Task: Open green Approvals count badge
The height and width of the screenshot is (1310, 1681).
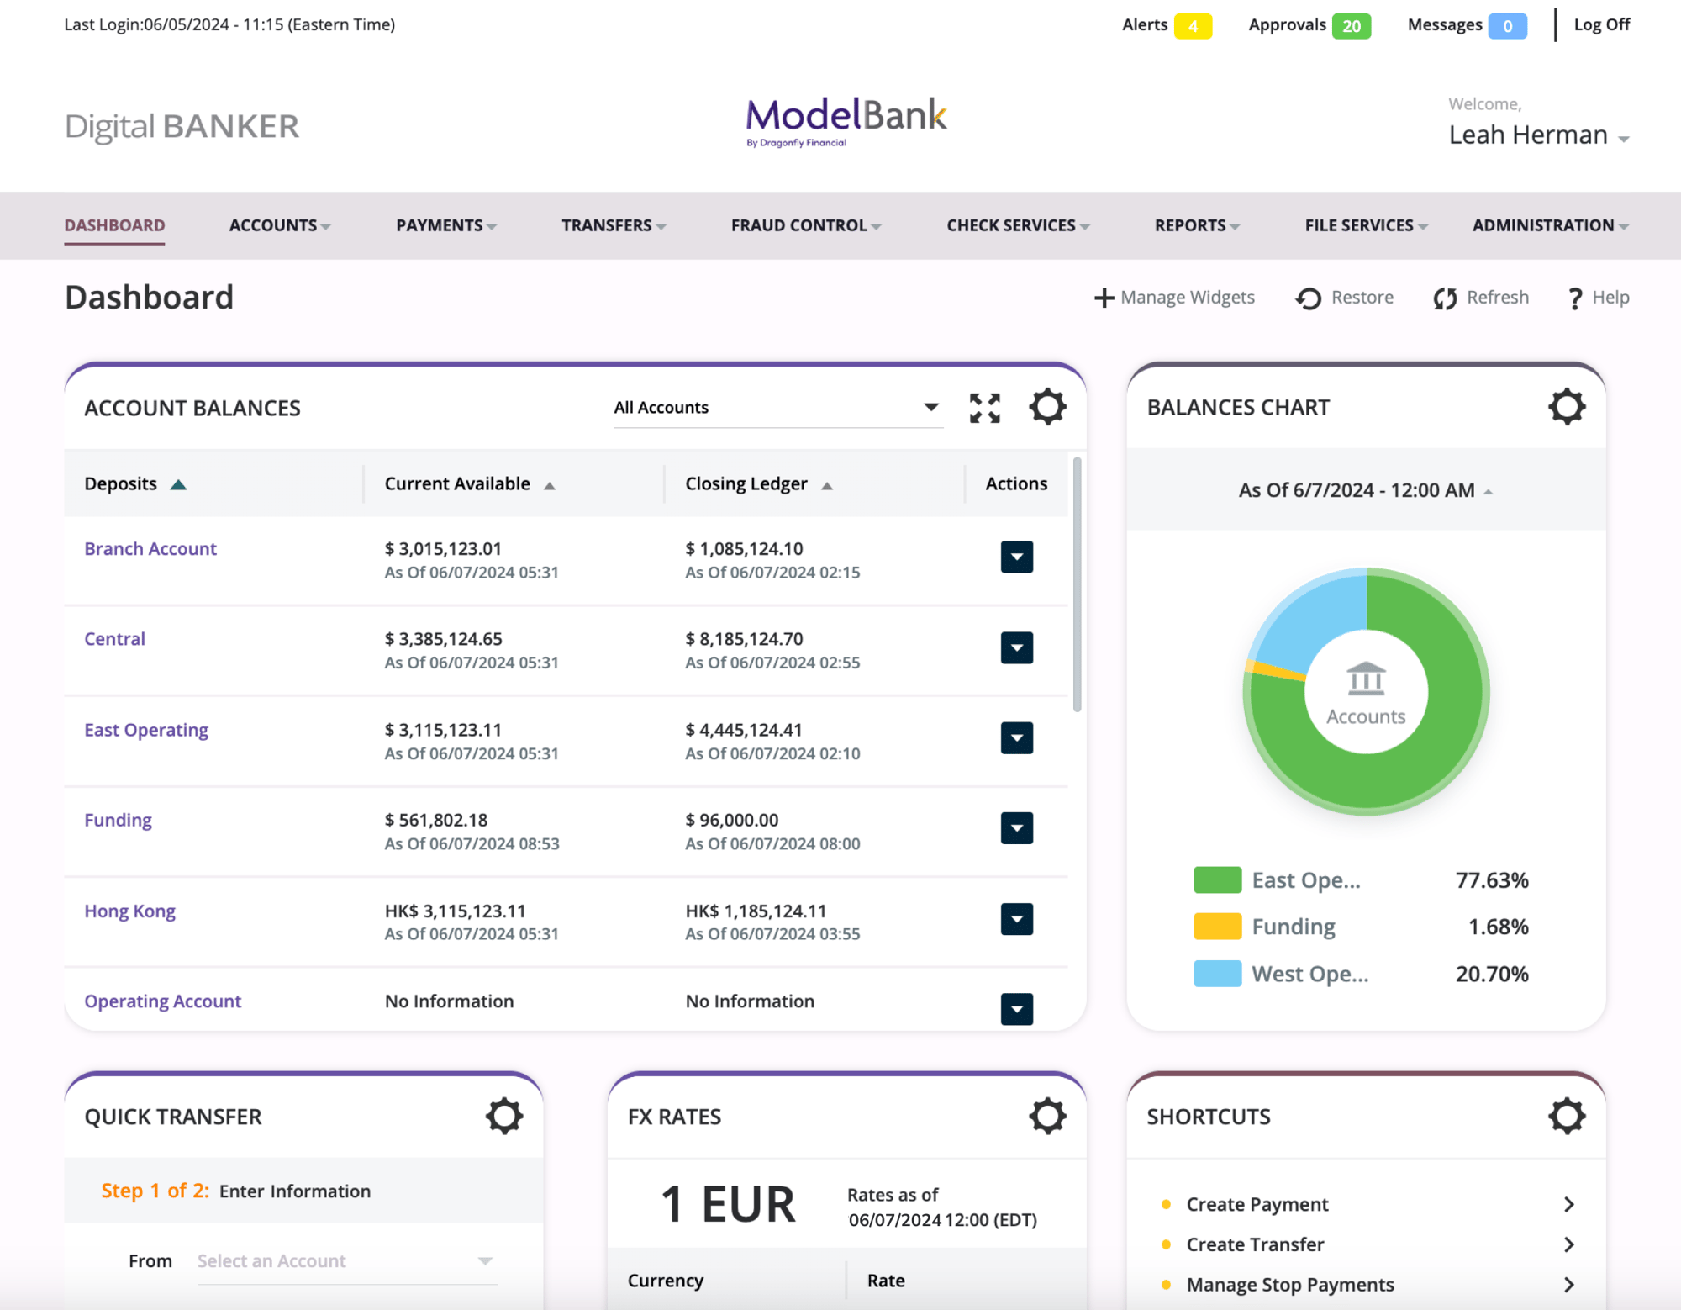Action: [1352, 26]
